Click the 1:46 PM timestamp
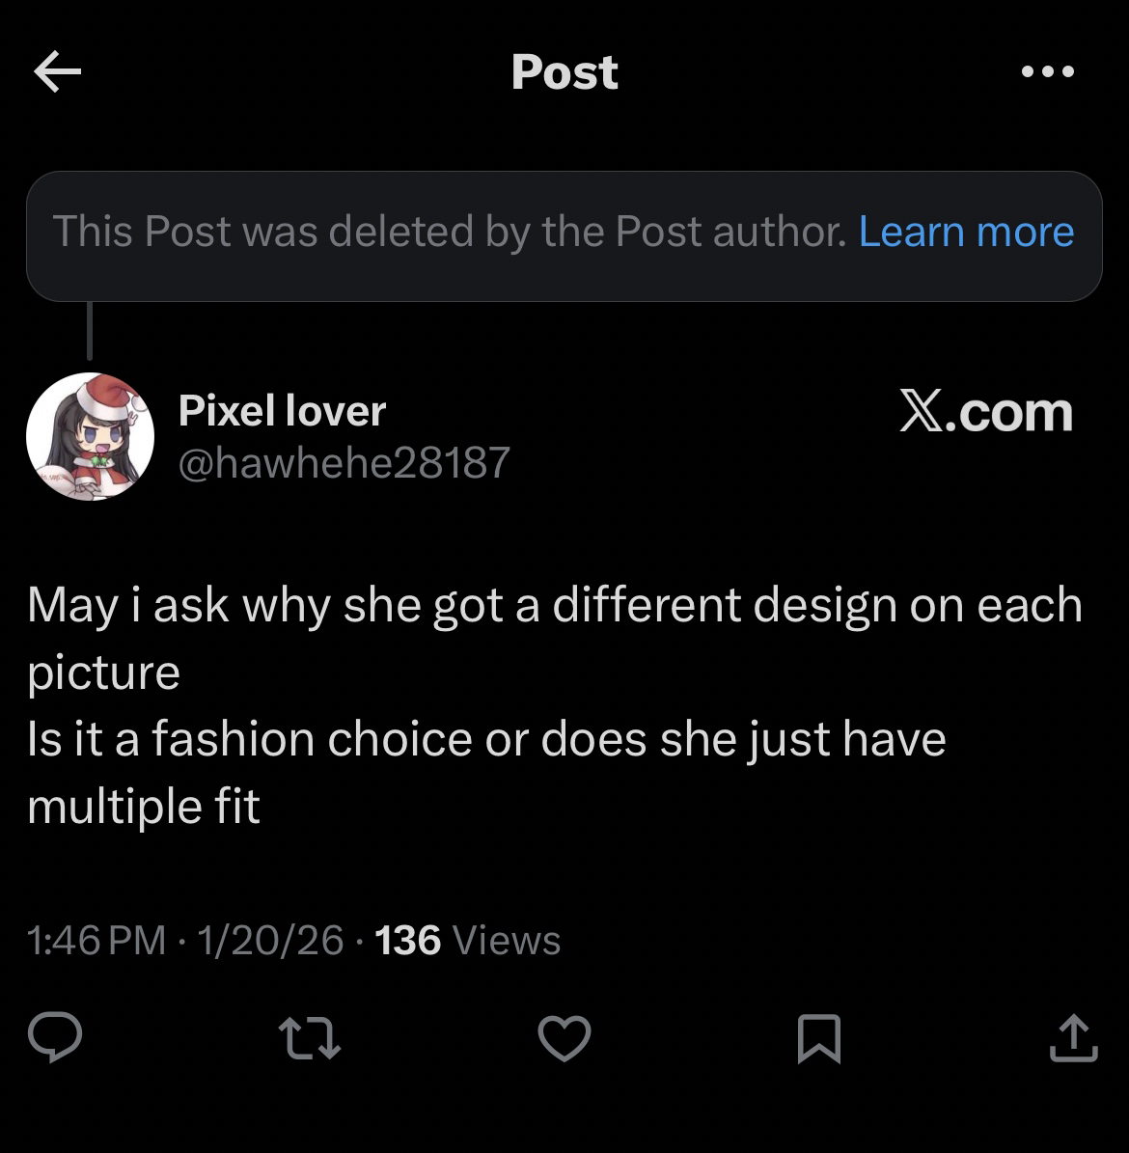Image resolution: width=1129 pixels, height=1153 pixels. coord(96,940)
